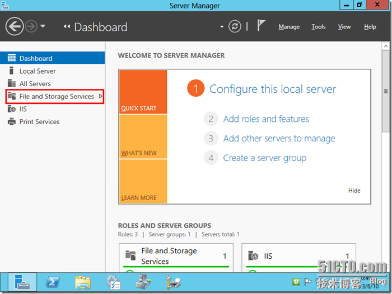Open the gear checklist taskbar icon

click(x=113, y=282)
